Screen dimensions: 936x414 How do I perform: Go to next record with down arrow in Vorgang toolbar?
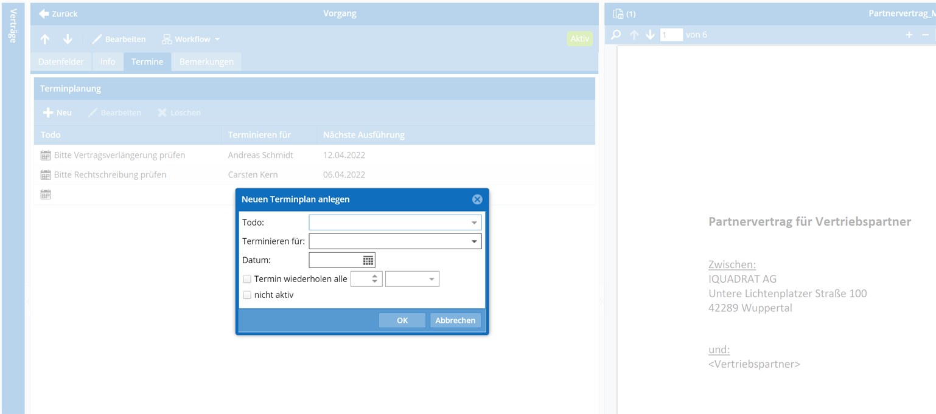pos(68,39)
